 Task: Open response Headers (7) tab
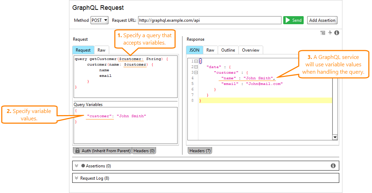[200, 151]
